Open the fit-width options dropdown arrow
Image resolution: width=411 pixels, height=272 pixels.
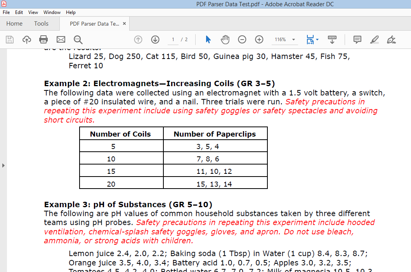[317, 39]
